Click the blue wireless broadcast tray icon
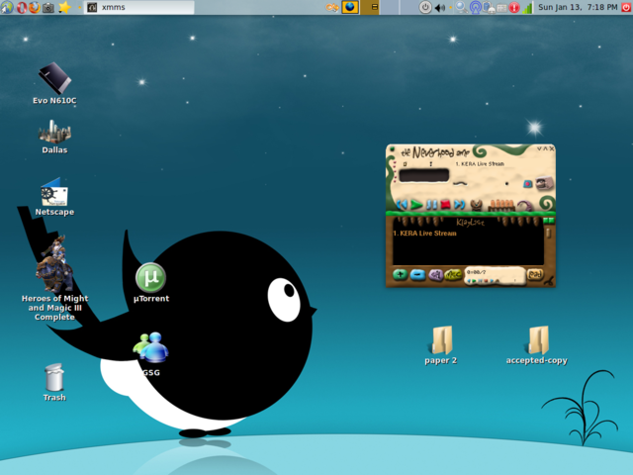This screenshot has width=633, height=475. point(475,7)
